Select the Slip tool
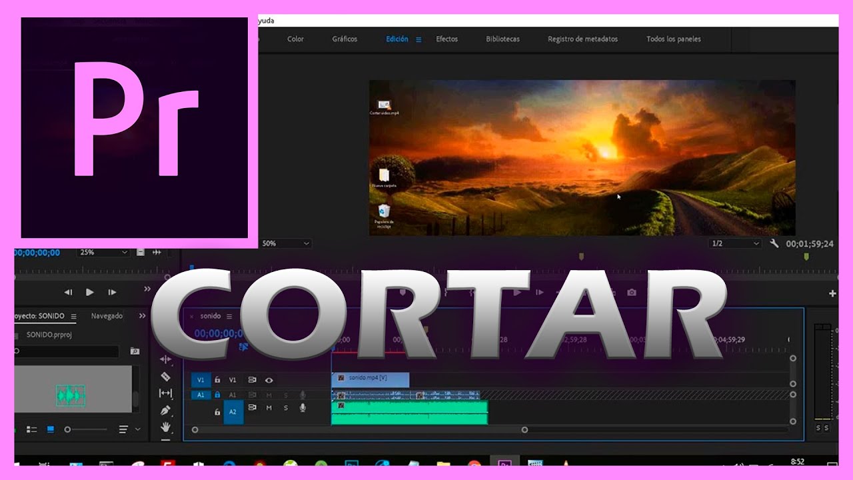The height and width of the screenshot is (480, 853). coord(165,393)
